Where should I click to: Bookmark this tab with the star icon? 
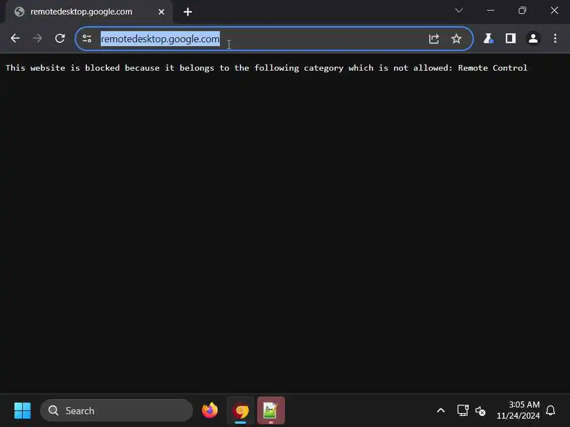(456, 38)
